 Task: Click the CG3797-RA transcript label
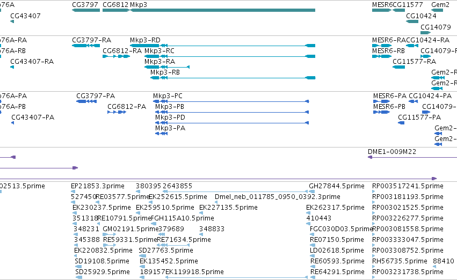[x=91, y=40]
